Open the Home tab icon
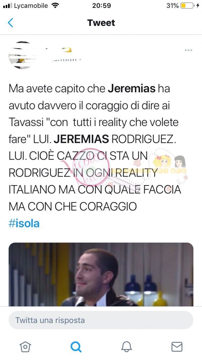The height and width of the screenshot is (360, 202). coord(25,347)
